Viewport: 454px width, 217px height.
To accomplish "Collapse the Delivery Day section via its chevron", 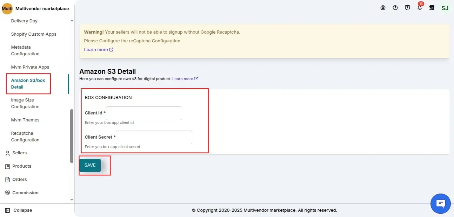I will (71, 21).
